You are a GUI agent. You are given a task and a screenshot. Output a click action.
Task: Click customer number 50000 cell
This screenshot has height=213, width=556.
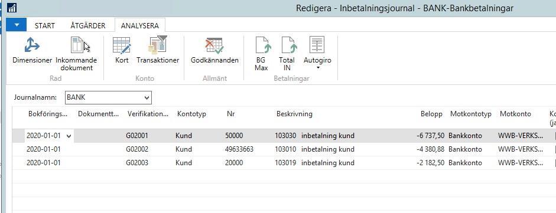click(x=234, y=136)
